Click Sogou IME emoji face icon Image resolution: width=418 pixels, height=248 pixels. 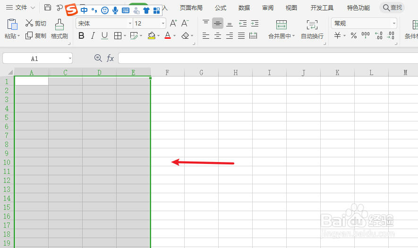click(105, 10)
